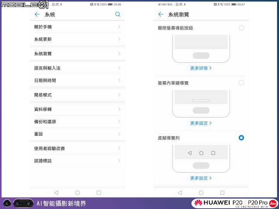Screen dimensions: 279x209
Task: Open 使用者經驗改善 entry
Action: tap(77, 148)
